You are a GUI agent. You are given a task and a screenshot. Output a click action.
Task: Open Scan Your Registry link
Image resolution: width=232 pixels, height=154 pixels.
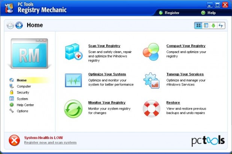pos(104,46)
